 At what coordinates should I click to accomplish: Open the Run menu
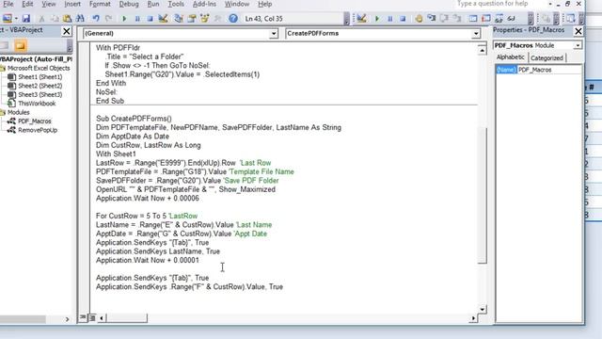point(153,4)
